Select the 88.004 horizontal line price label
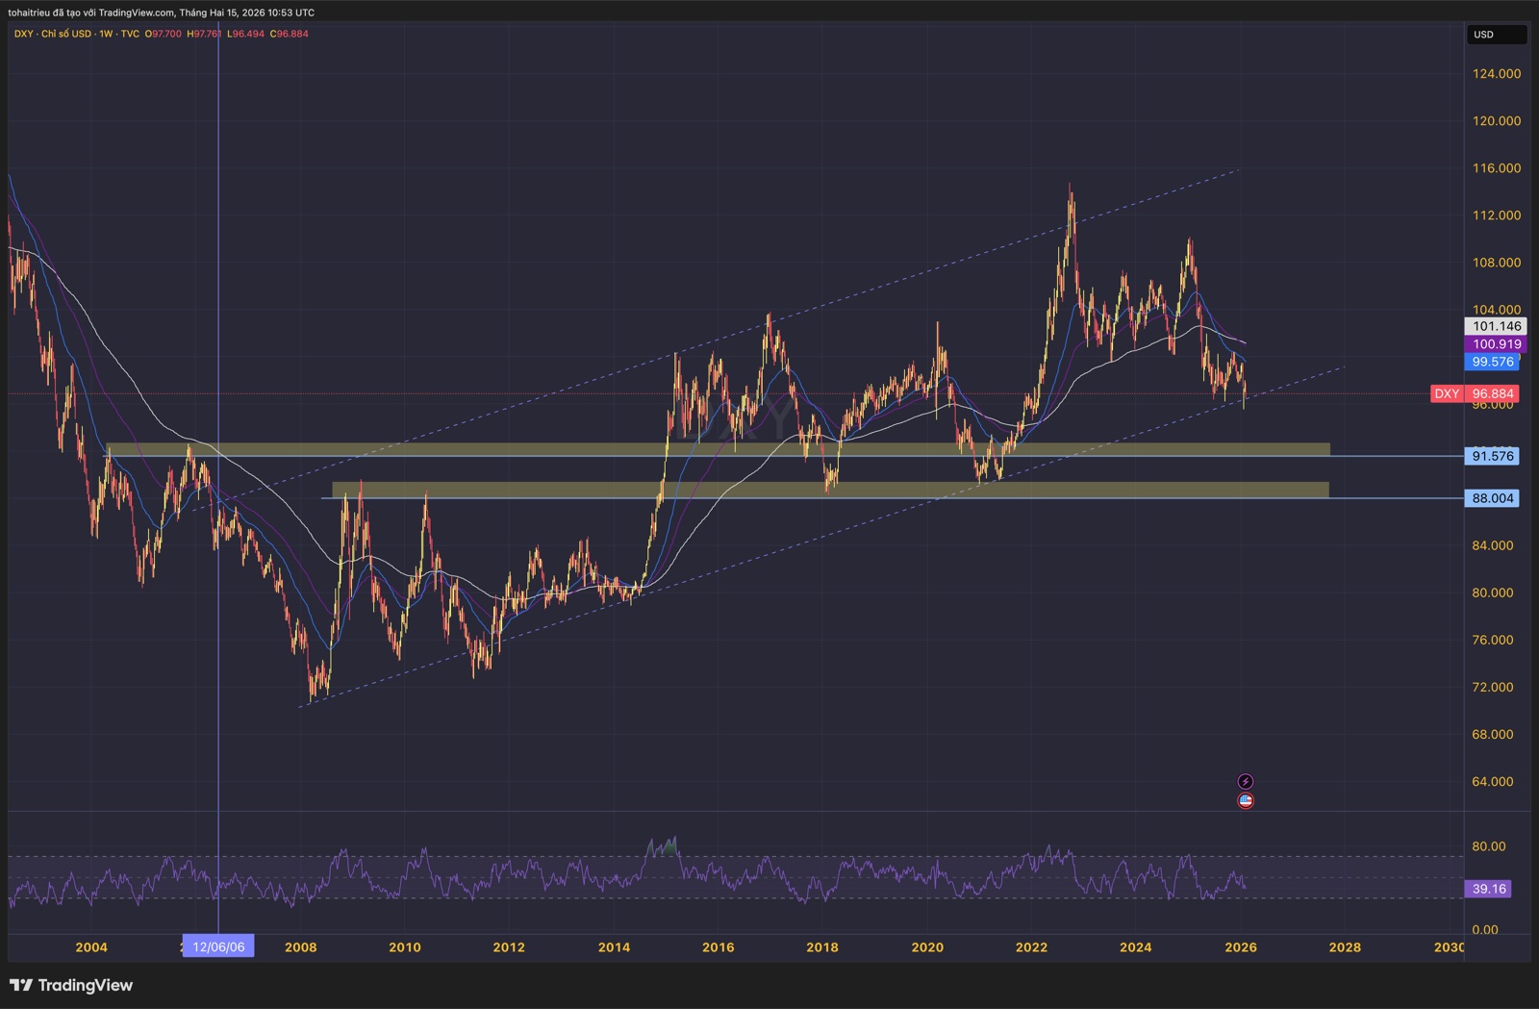 [x=1492, y=498]
